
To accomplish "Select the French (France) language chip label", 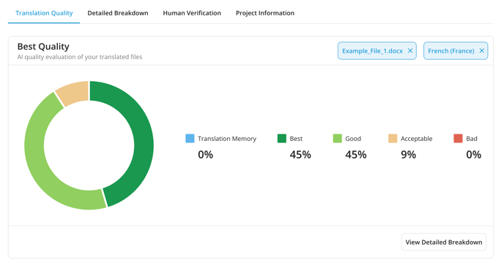I will [451, 51].
